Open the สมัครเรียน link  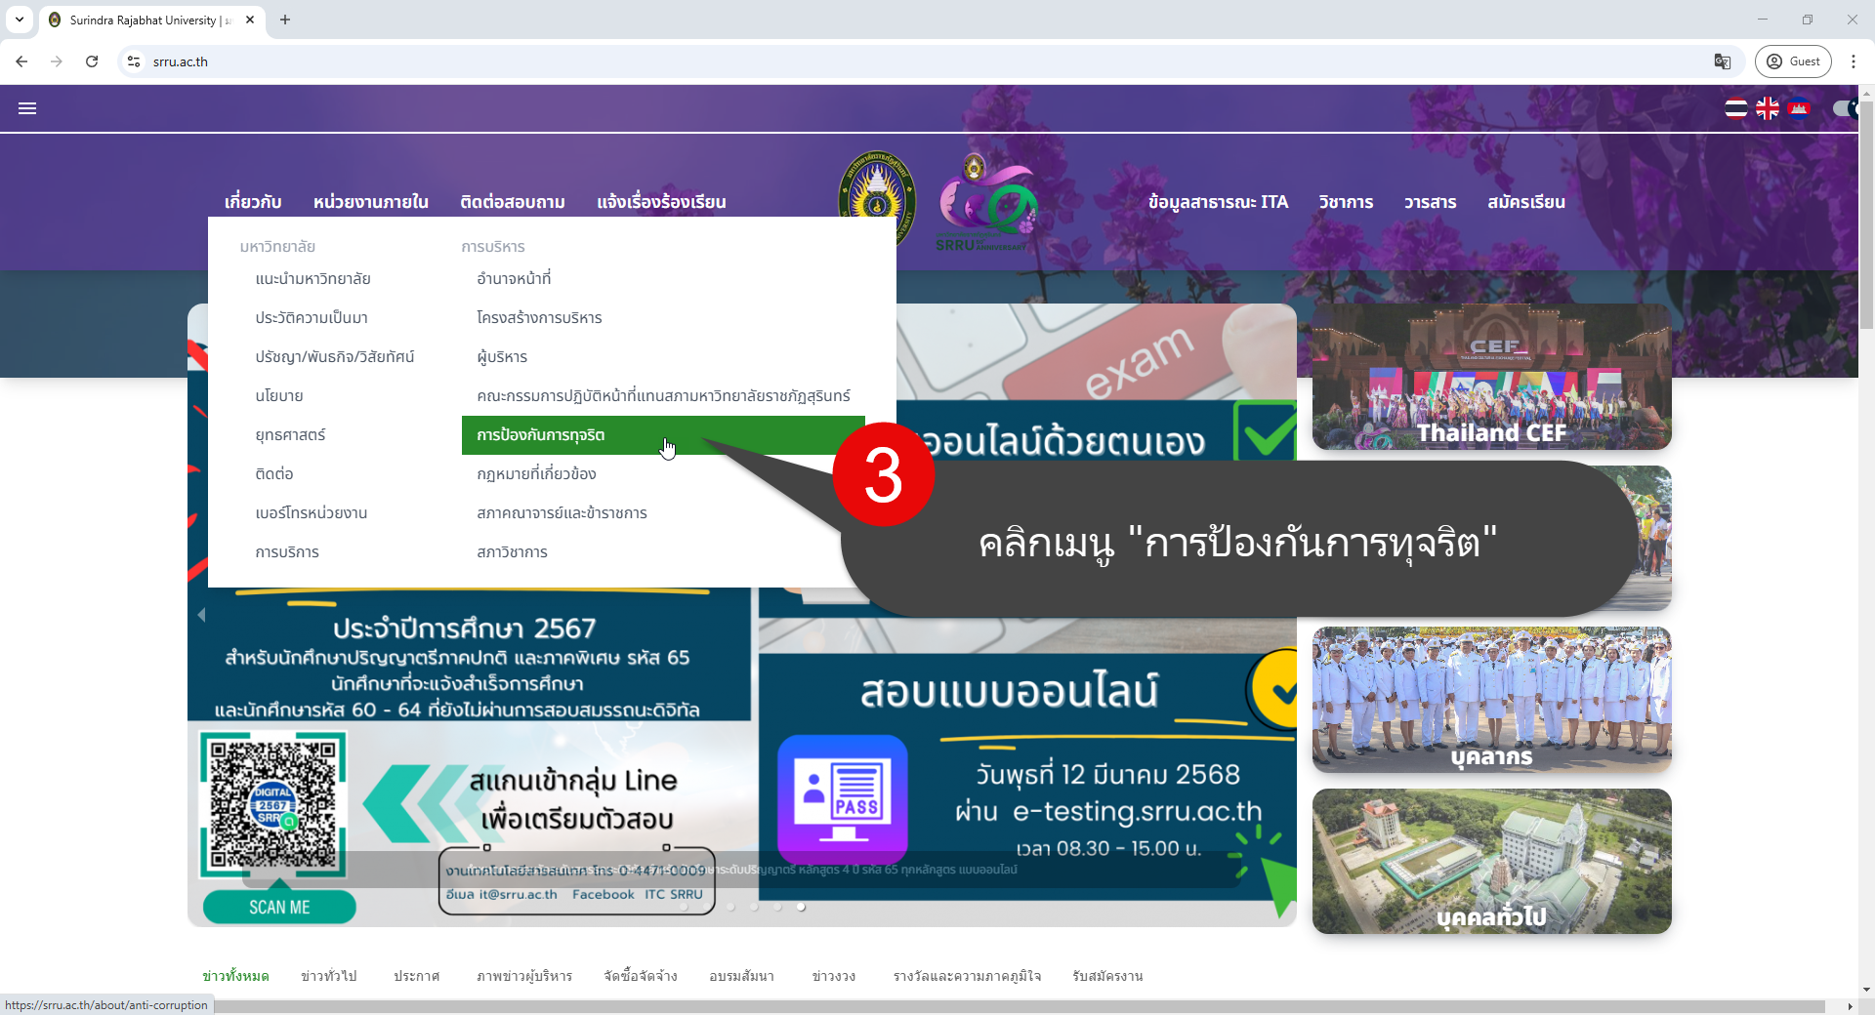(1525, 202)
